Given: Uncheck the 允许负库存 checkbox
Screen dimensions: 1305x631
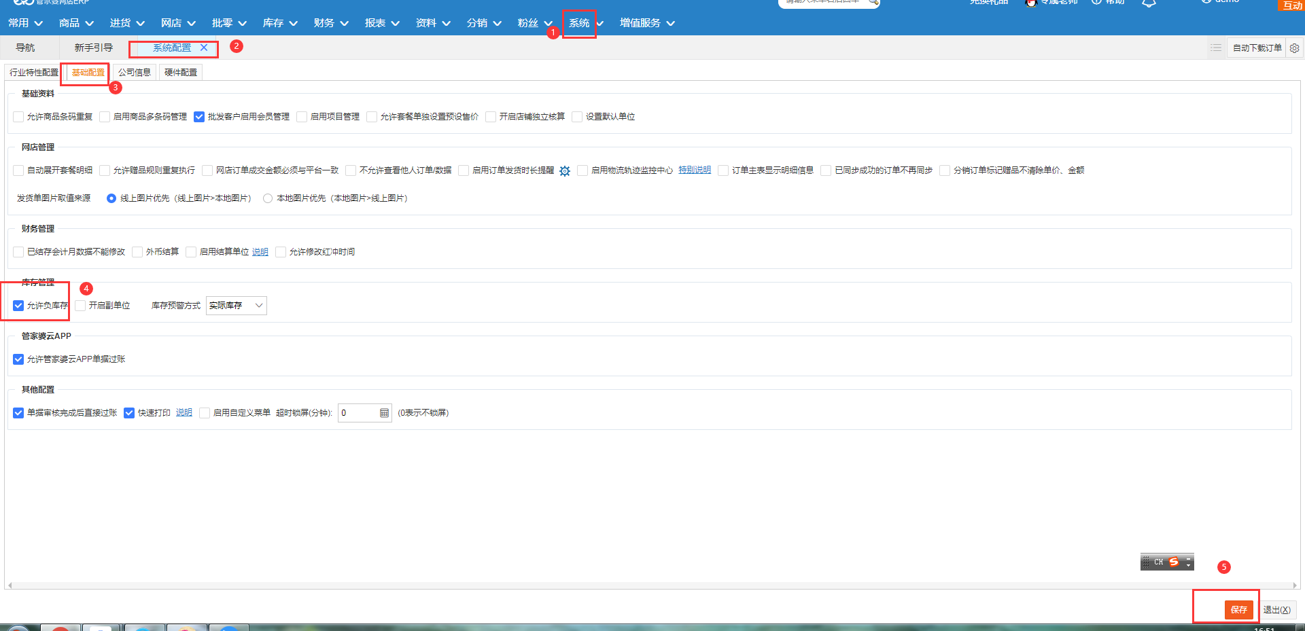Looking at the screenshot, I should coord(18,306).
